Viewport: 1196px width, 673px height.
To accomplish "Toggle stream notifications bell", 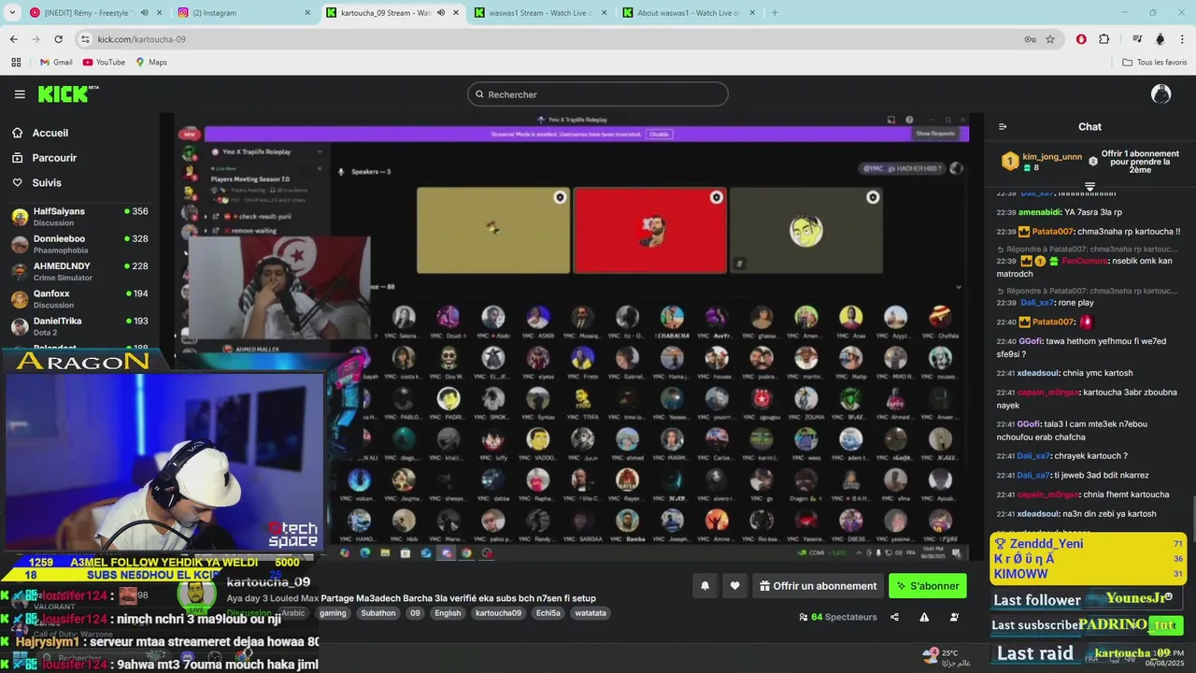I will tap(705, 586).
